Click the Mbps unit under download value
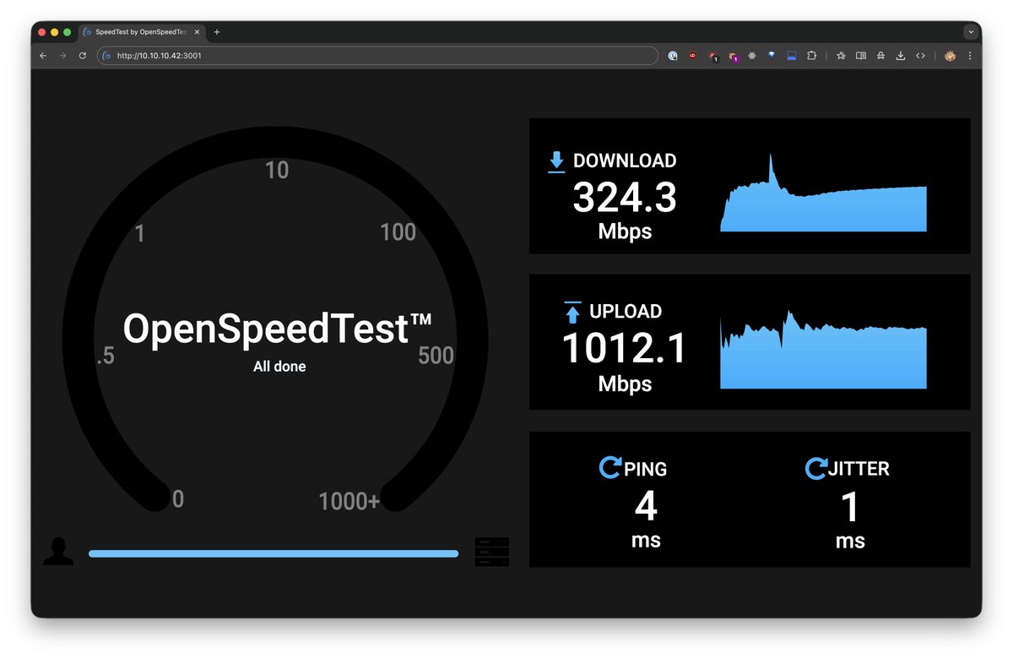 tap(625, 231)
